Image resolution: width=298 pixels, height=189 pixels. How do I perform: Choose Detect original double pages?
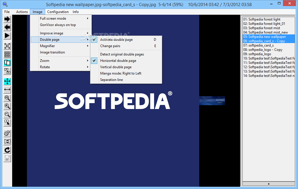click(x=126, y=54)
